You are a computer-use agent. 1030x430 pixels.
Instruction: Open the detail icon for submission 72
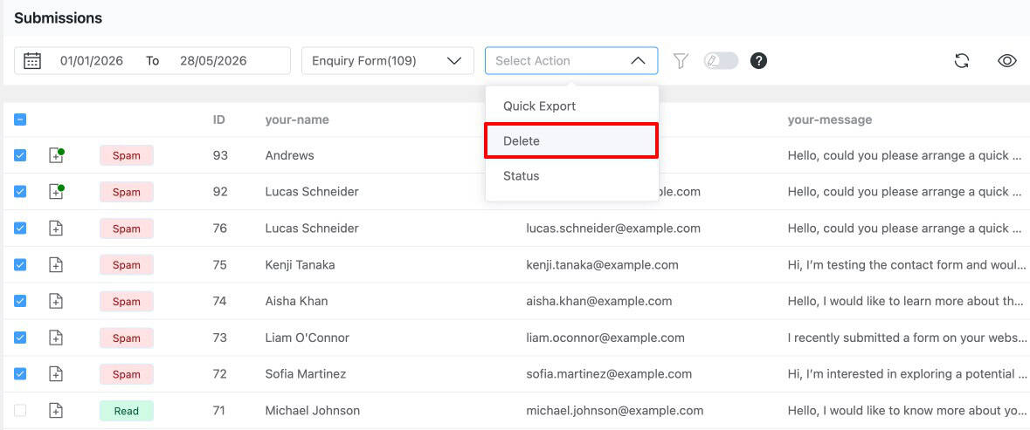tap(57, 374)
